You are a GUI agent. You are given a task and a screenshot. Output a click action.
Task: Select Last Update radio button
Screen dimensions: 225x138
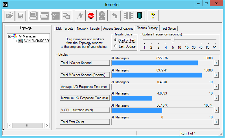(115, 46)
